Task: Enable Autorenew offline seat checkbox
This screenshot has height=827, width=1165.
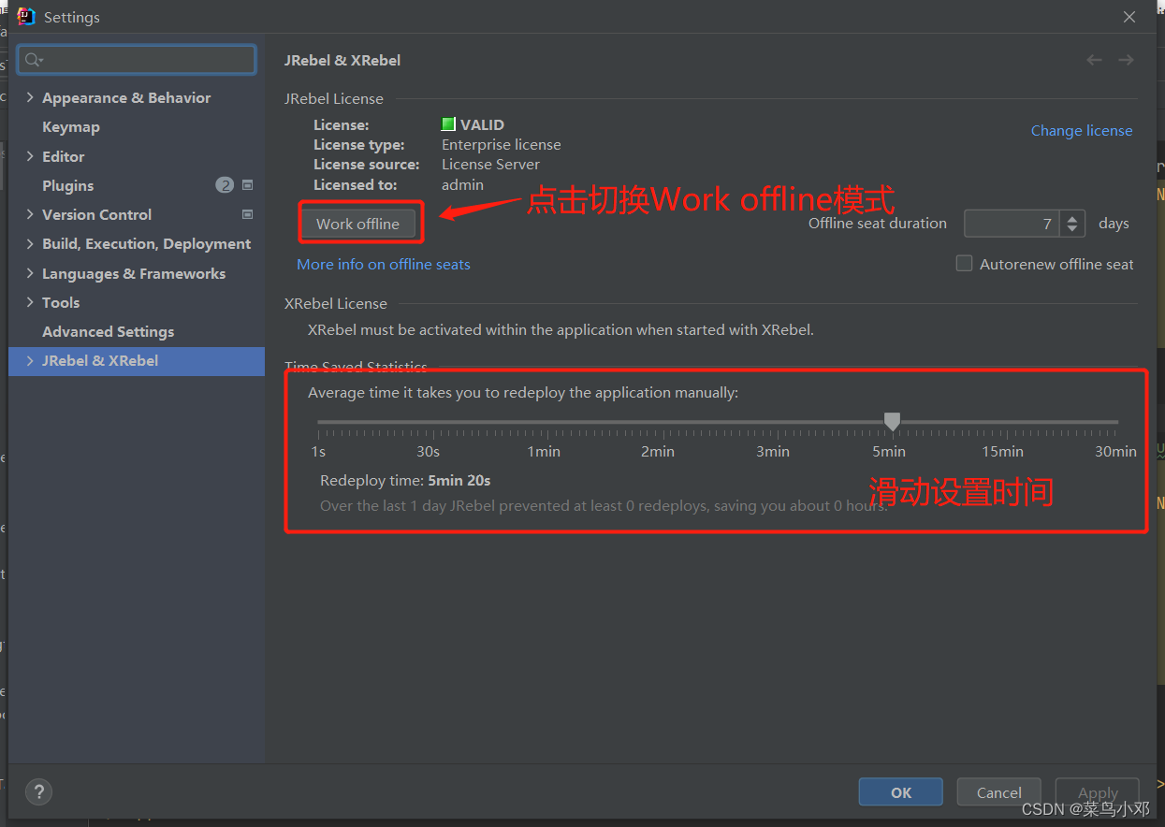Action: [x=964, y=264]
